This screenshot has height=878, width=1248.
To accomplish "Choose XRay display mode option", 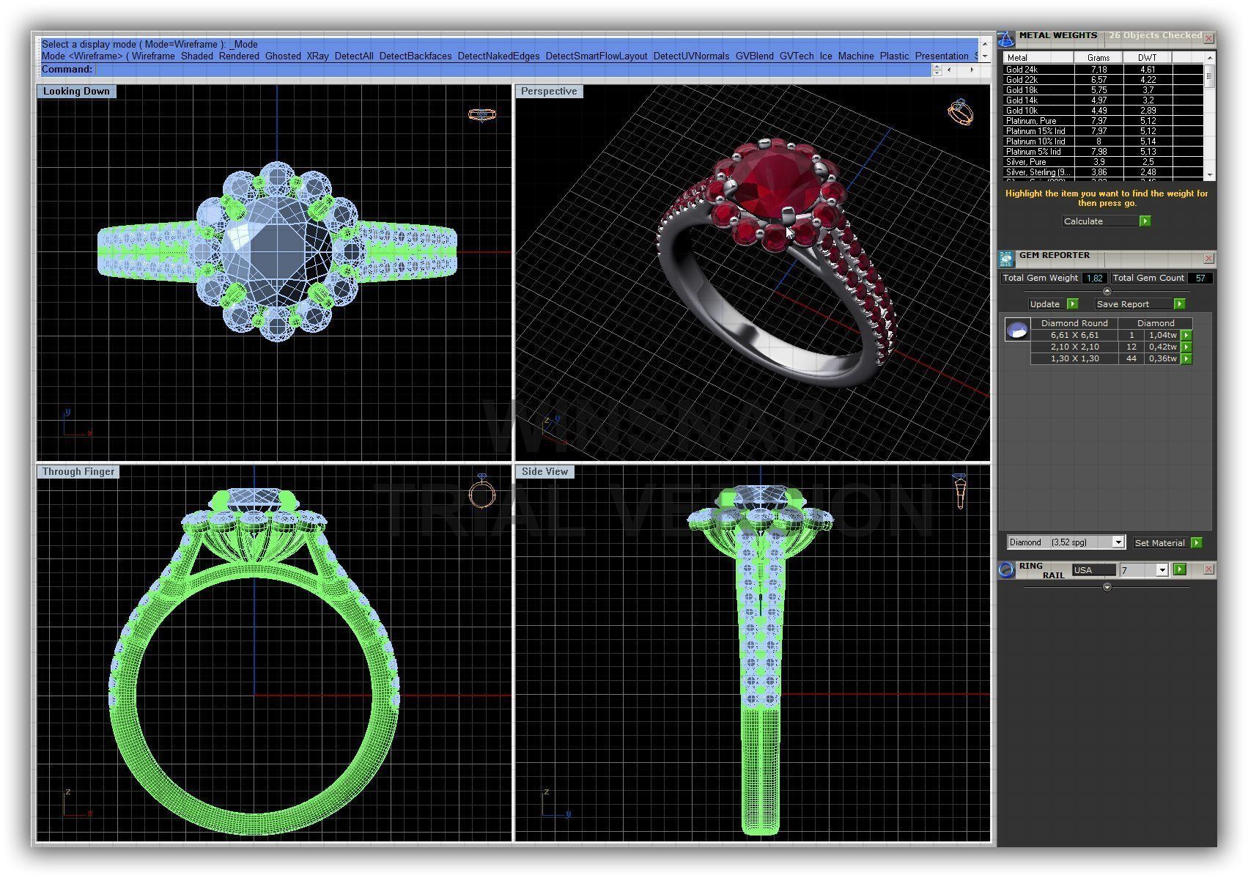I will click(x=317, y=56).
